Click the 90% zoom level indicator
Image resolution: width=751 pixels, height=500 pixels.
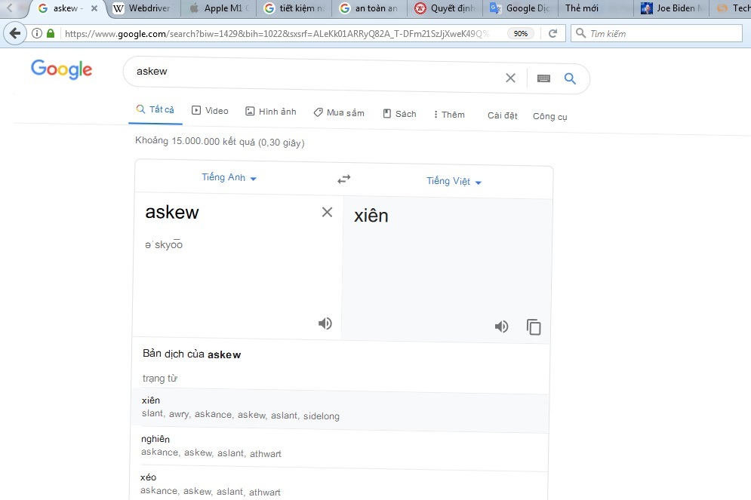520,34
